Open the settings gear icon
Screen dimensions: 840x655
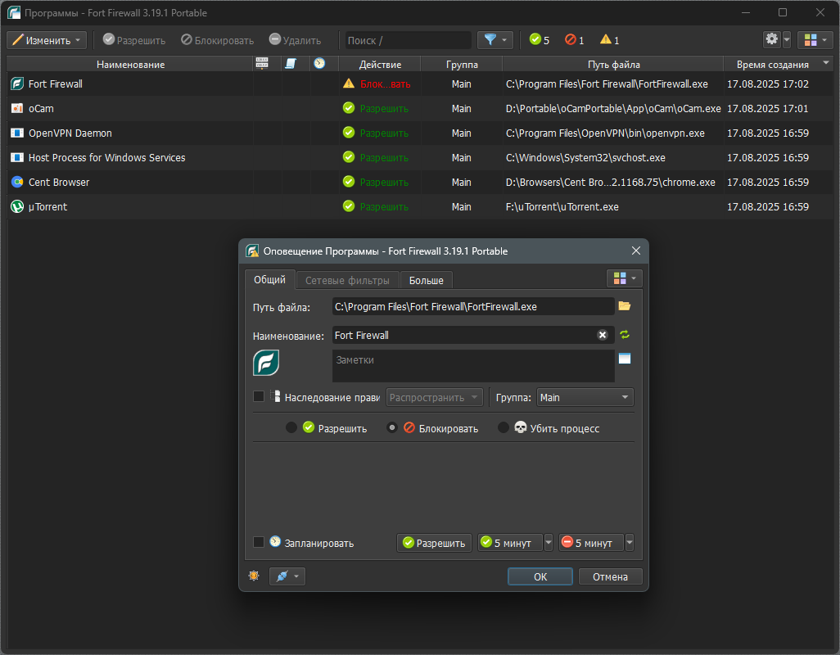coord(771,39)
